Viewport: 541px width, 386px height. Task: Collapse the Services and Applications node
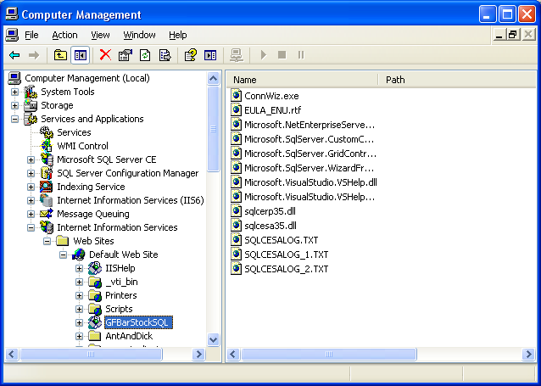tap(14, 119)
